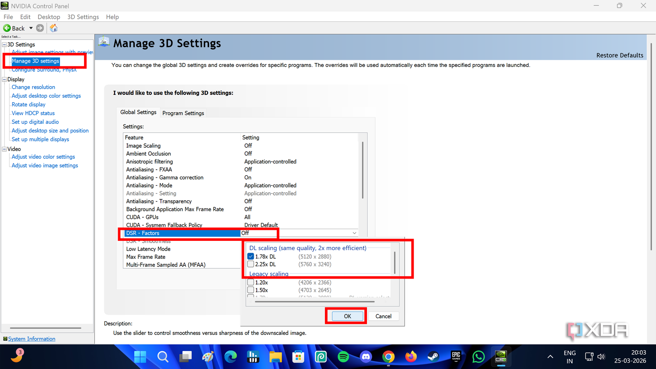Click Restore Defaults
Image resolution: width=656 pixels, height=369 pixels.
pos(620,55)
